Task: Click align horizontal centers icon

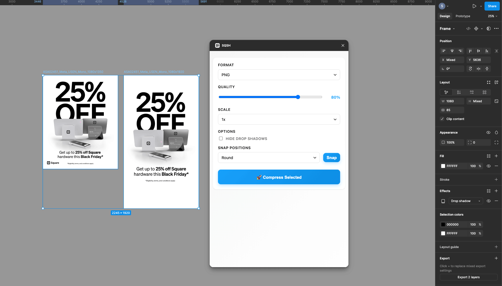Action: coord(452,51)
